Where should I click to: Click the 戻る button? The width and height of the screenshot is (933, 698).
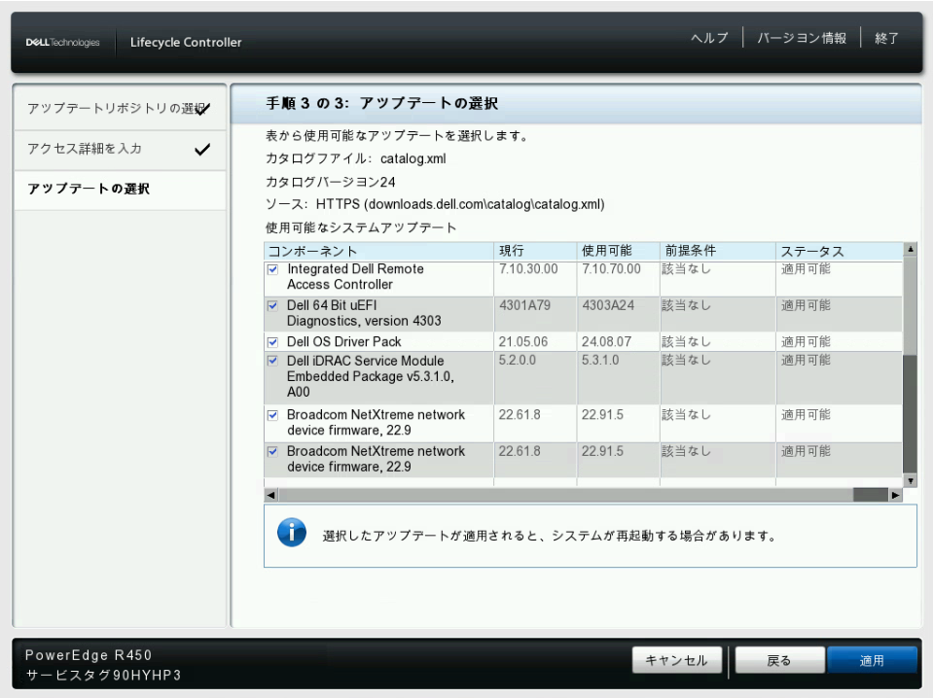(779, 661)
